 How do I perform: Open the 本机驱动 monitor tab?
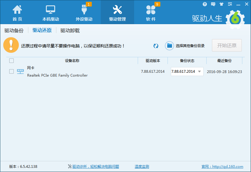tap(50, 13)
